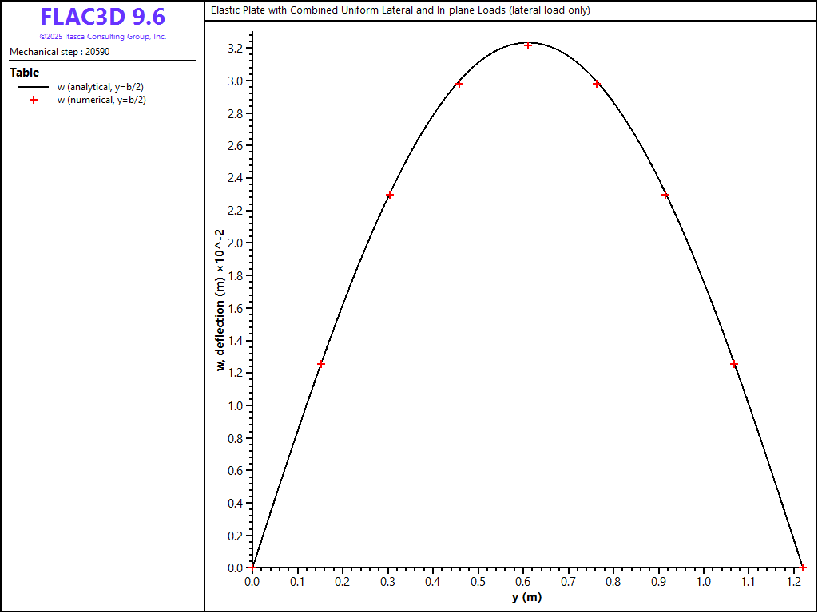
Task: Click the red plus legend marker icon
Action: (34, 100)
